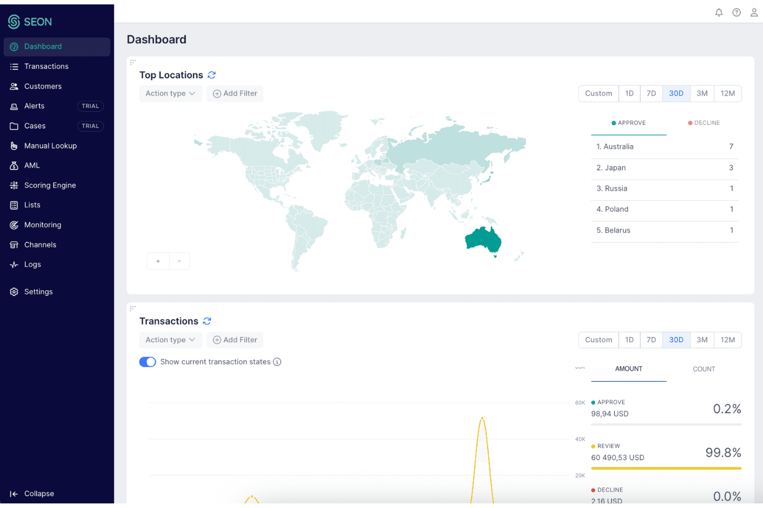Grab the Transactions widget drag handle
This screenshot has width=763, height=508.
[132, 308]
